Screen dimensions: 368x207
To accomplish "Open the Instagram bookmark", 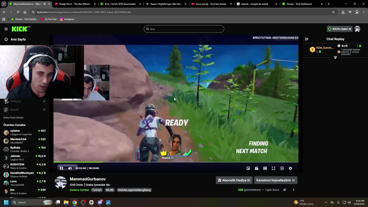I will click(67, 19).
